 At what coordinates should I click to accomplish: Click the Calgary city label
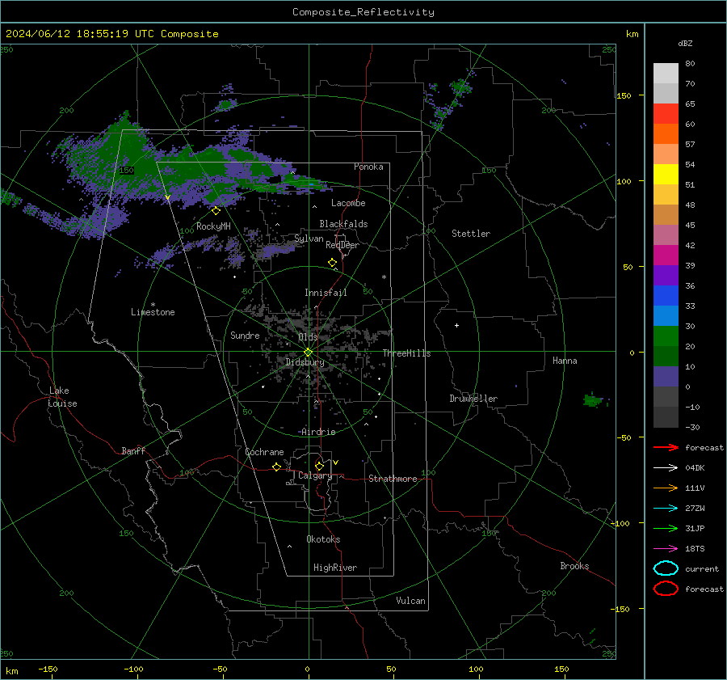click(315, 475)
